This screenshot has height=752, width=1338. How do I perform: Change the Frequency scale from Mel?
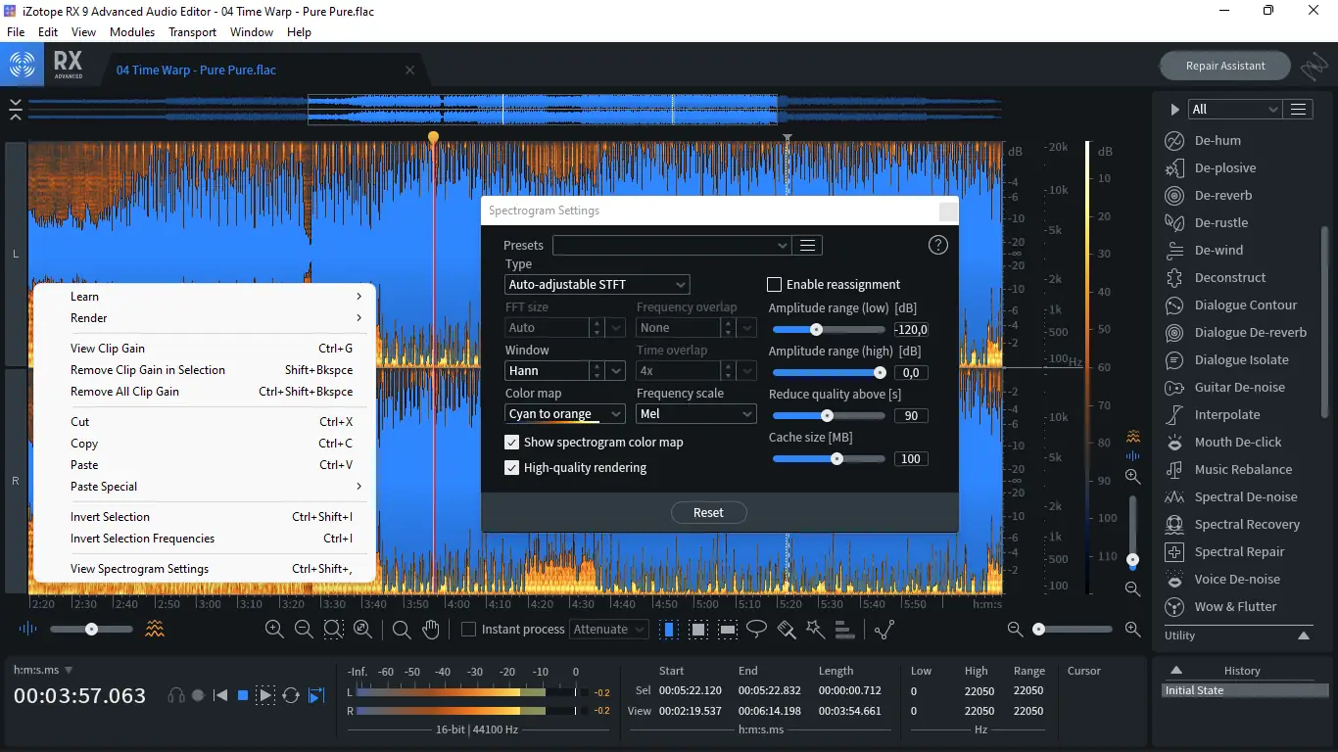[695, 413]
